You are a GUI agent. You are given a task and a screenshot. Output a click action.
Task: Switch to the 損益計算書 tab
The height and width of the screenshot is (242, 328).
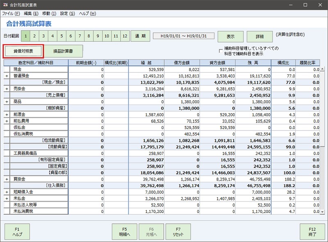pos(64,51)
